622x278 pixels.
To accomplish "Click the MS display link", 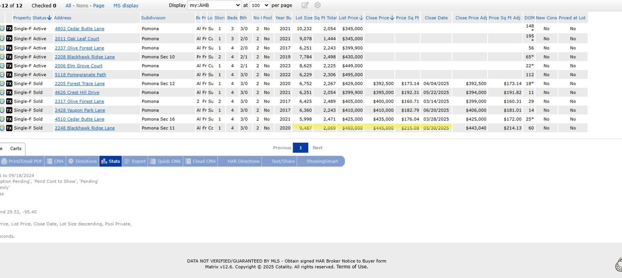I will coord(126,6).
